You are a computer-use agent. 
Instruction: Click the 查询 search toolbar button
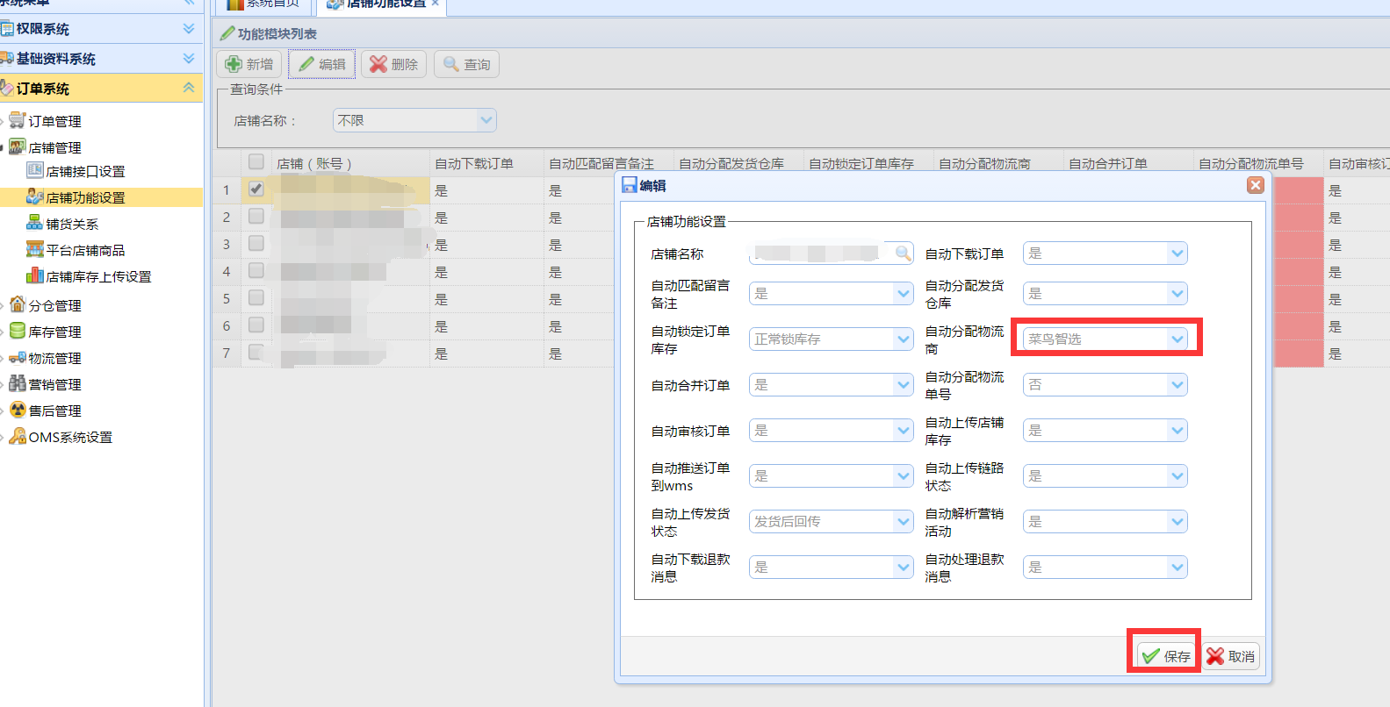[466, 64]
